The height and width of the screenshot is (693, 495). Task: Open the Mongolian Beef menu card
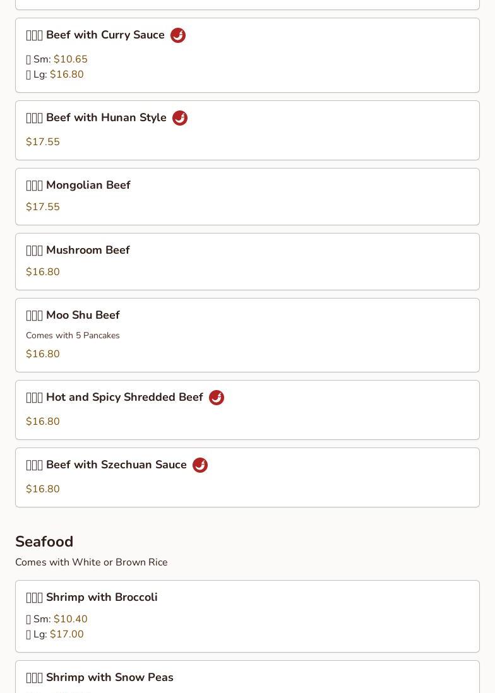click(x=247, y=197)
